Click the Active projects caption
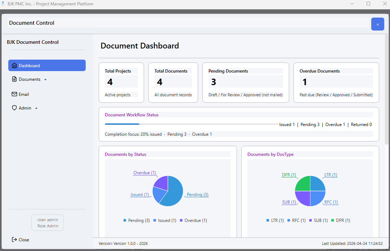The height and width of the screenshot is (251, 390). pyautogui.click(x=117, y=95)
